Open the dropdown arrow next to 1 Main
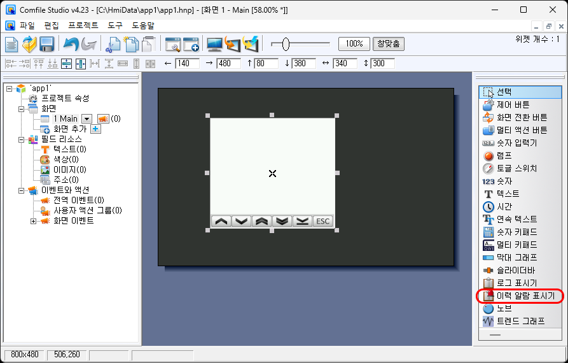Viewport: 568px width, 363px height. pos(87,118)
